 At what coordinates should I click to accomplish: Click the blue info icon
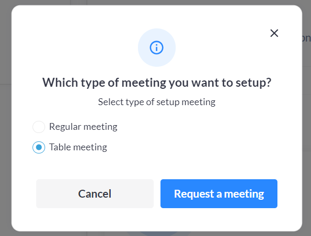(156, 47)
